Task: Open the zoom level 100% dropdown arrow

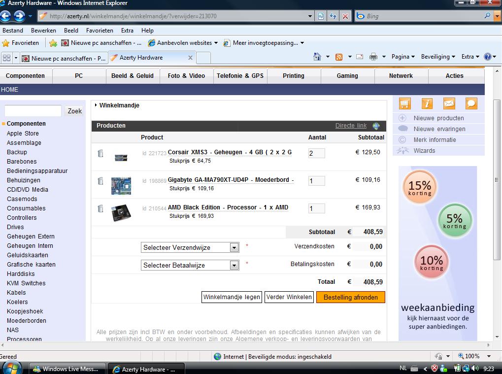Action: 489,356
